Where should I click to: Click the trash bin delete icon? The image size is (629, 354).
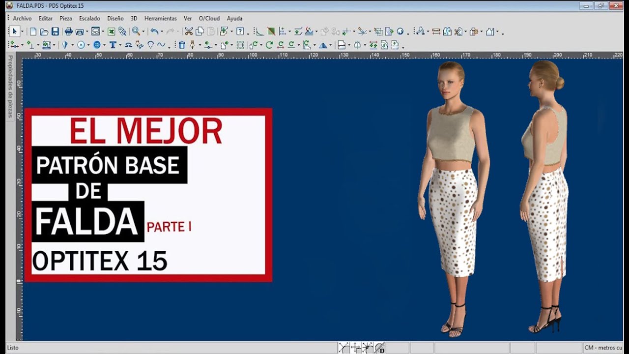(x=182, y=45)
